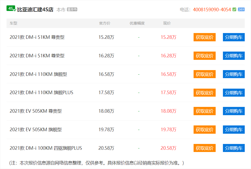251x169 pixels.
Task: Select model 2021款 DM-i 110KM 旗舰型
Action: pos(38,74)
